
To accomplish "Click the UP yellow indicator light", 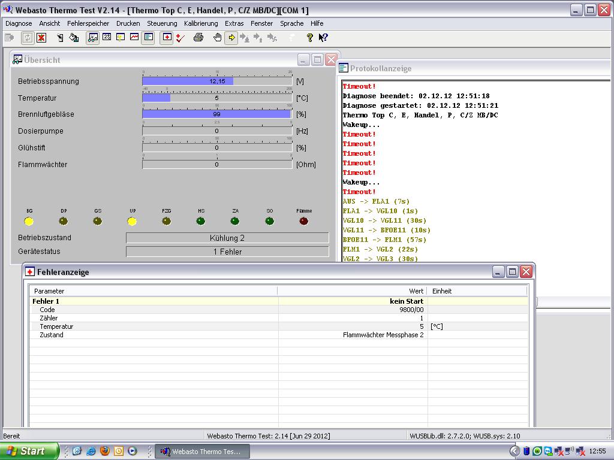I will coord(132,222).
